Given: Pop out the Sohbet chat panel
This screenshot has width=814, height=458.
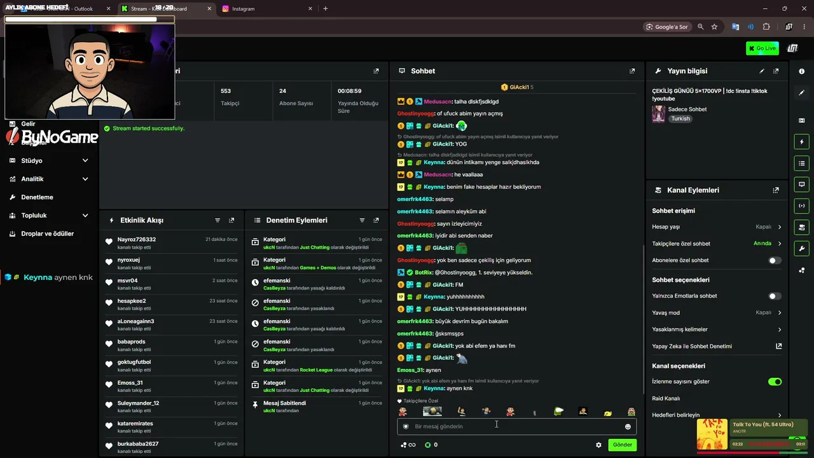Looking at the screenshot, I should [x=632, y=71].
